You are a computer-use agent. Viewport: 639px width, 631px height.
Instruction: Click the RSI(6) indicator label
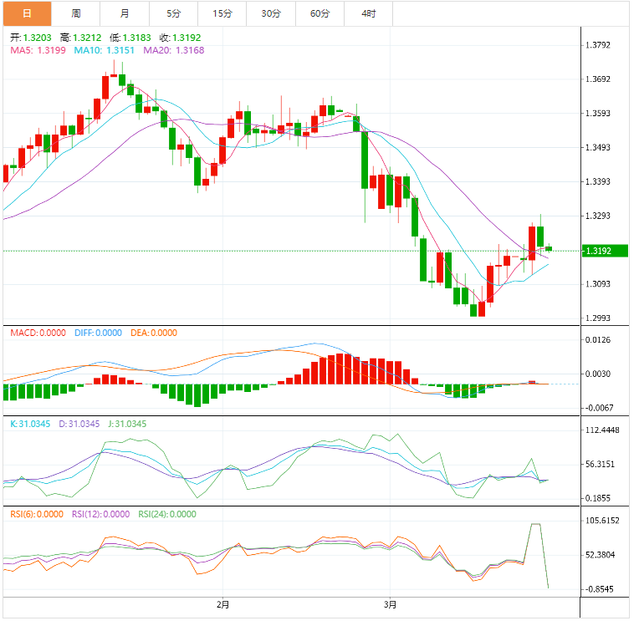click(x=37, y=514)
